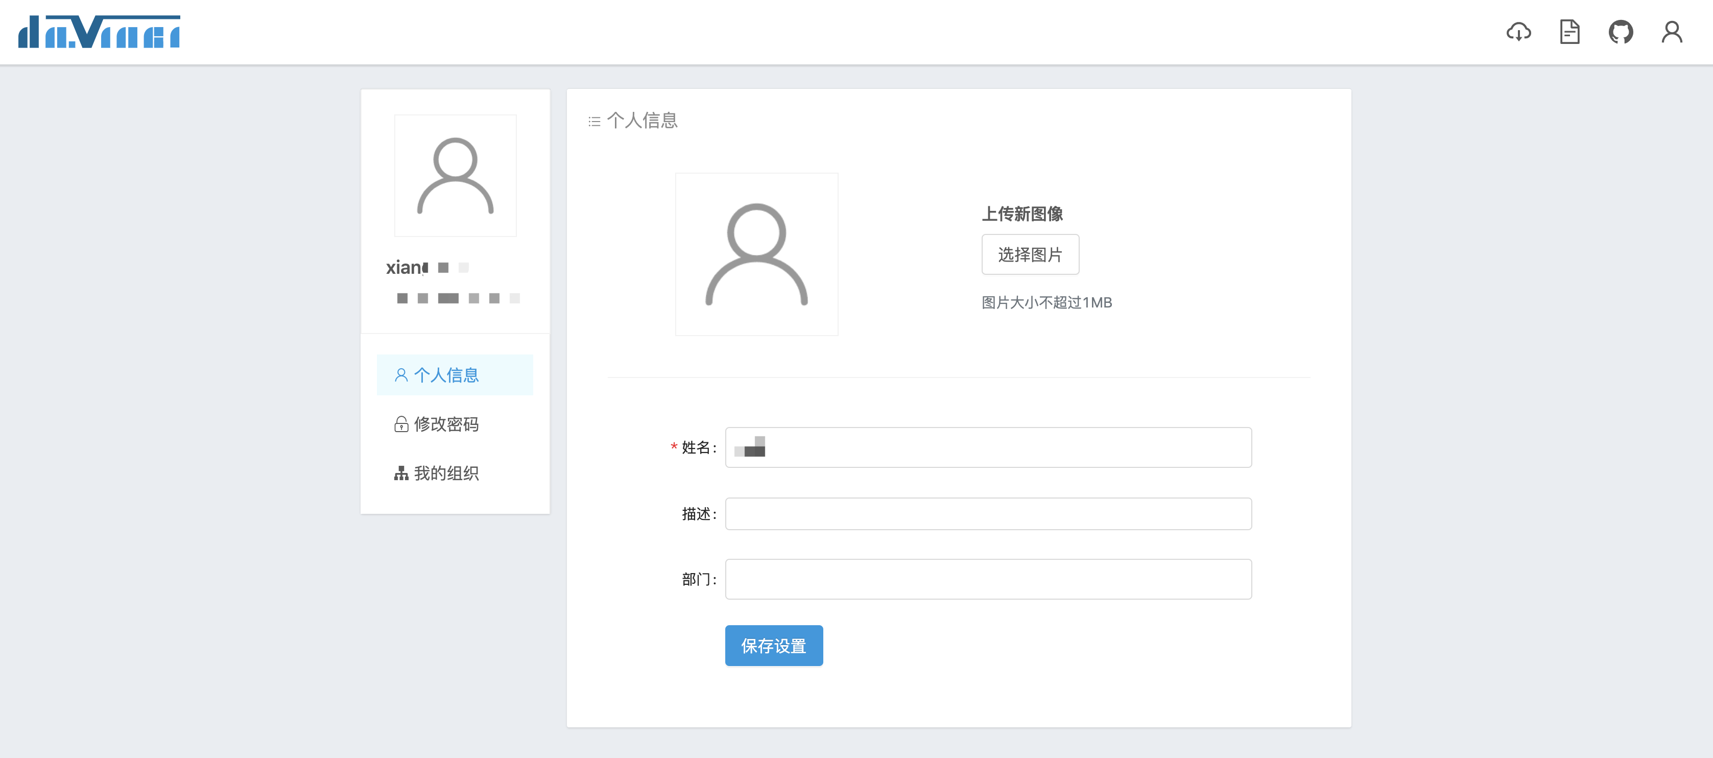Click the lock icon beside 修改密码

pyautogui.click(x=401, y=424)
